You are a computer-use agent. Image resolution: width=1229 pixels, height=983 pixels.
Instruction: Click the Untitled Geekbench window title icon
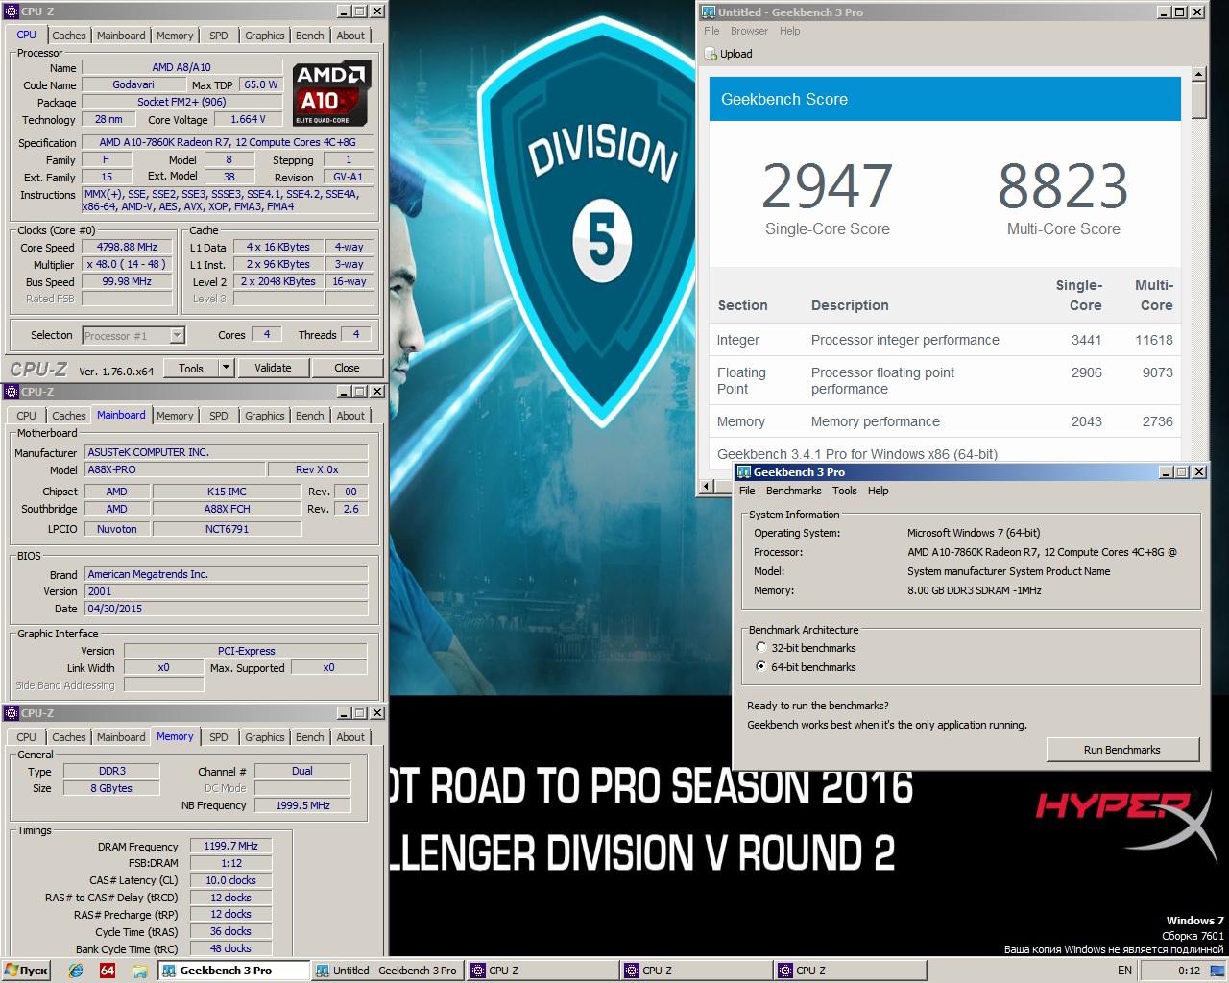tap(709, 12)
